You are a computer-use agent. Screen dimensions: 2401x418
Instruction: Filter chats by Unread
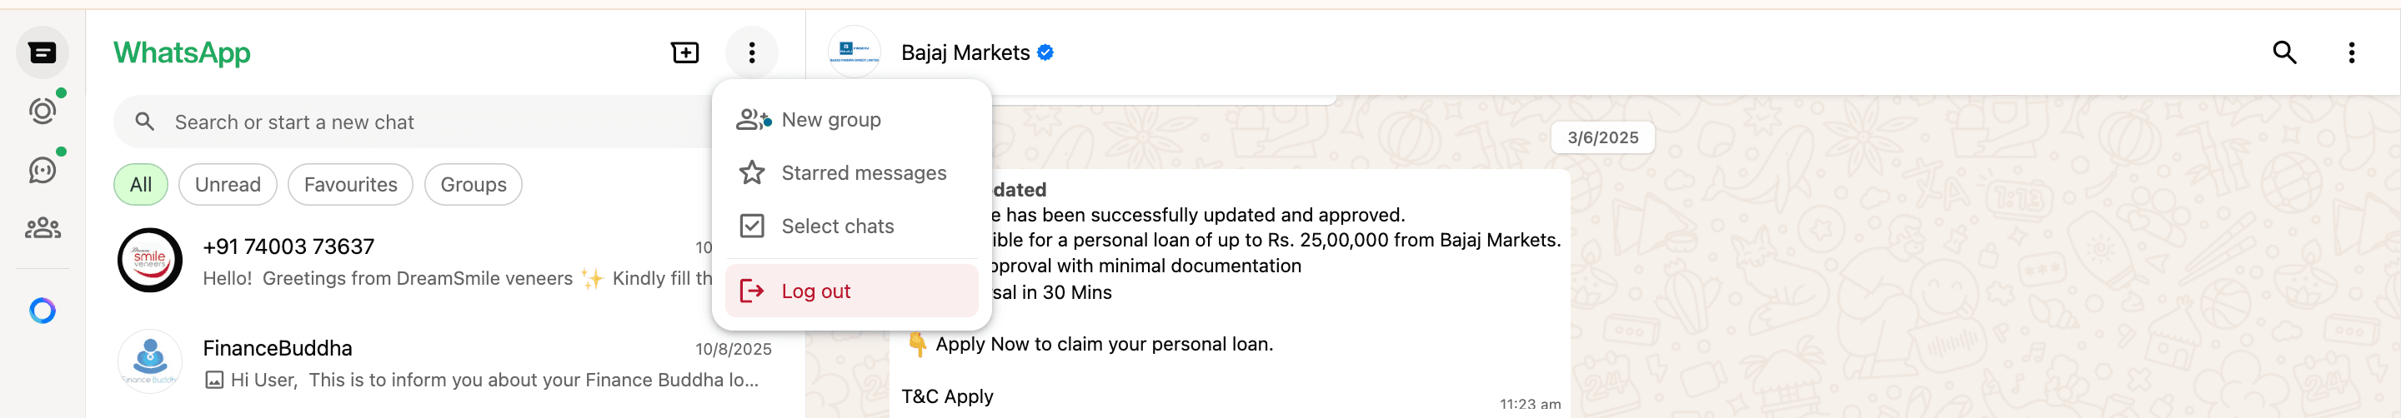tap(228, 184)
